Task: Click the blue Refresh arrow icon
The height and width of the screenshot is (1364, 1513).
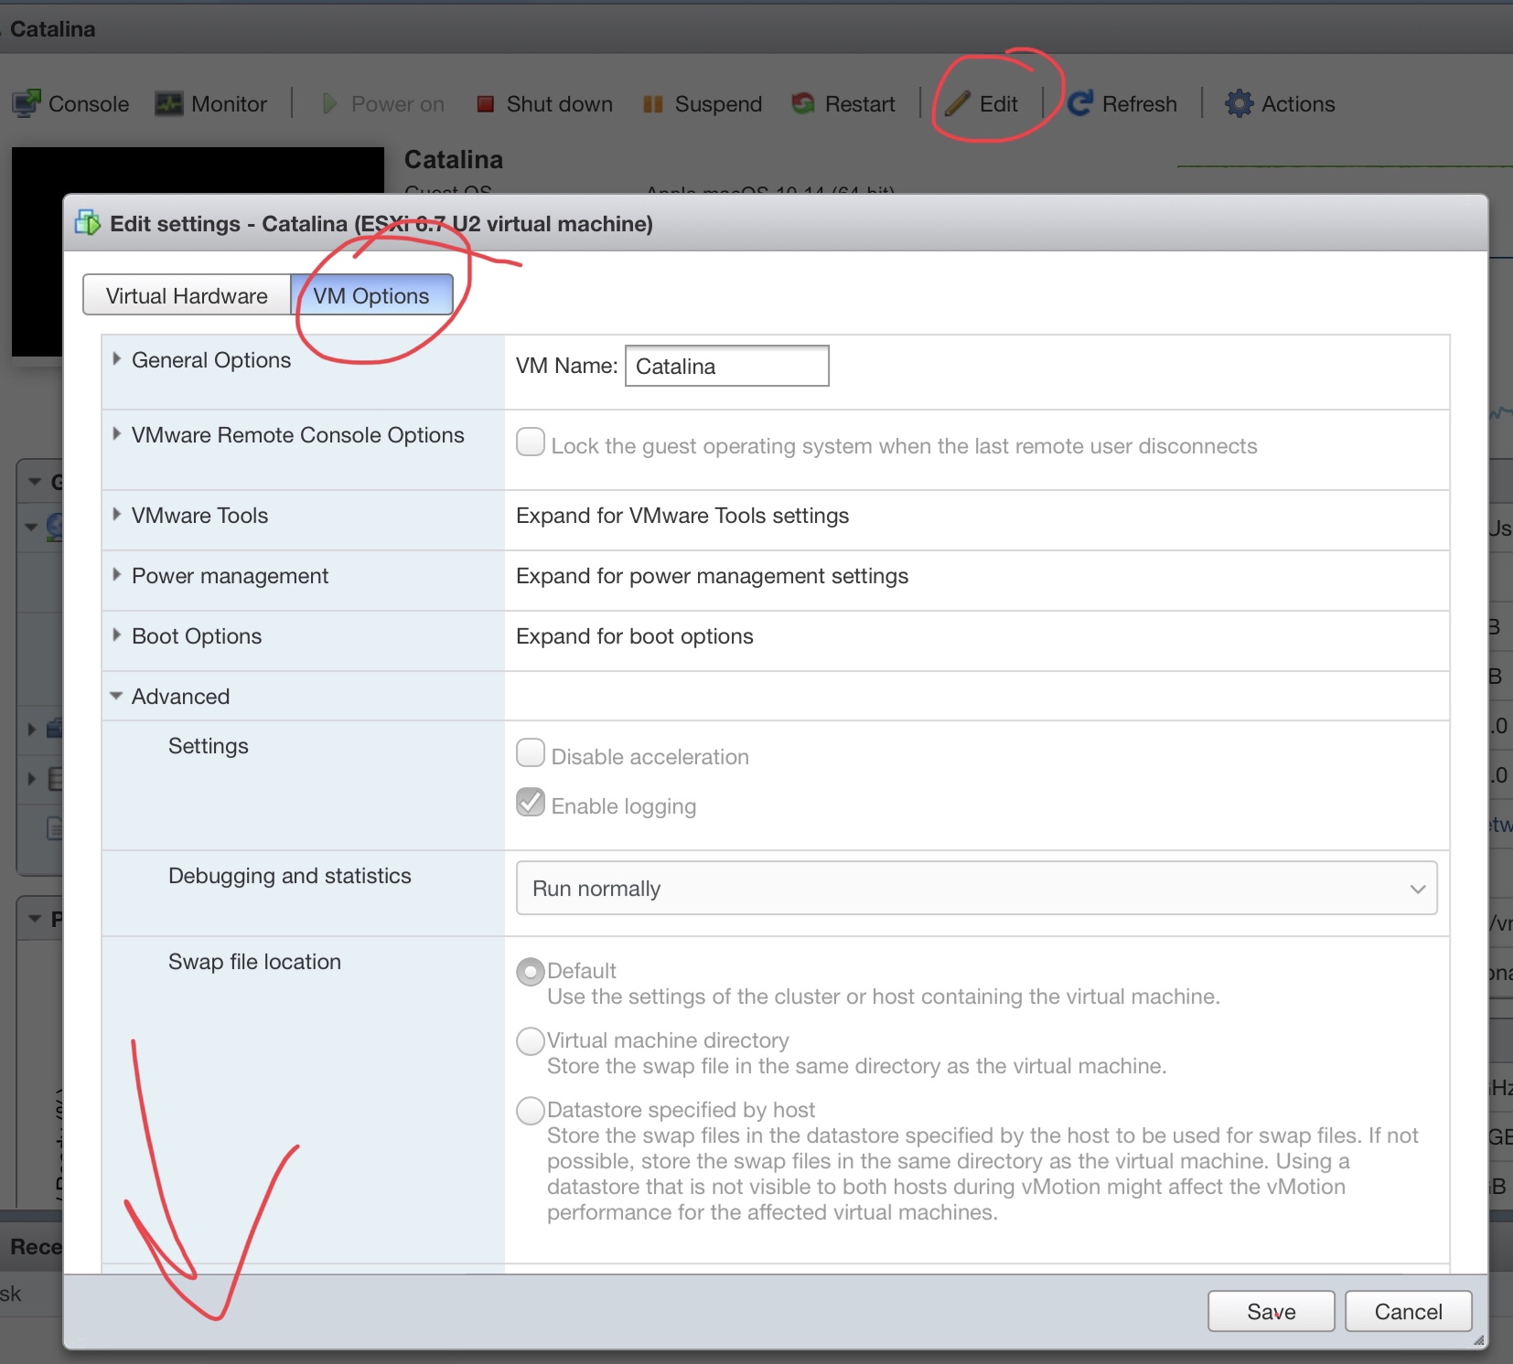Action: (x=1080, y=103)
